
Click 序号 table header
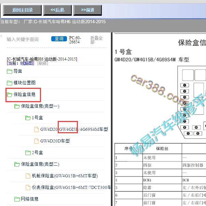click(128, 149)
